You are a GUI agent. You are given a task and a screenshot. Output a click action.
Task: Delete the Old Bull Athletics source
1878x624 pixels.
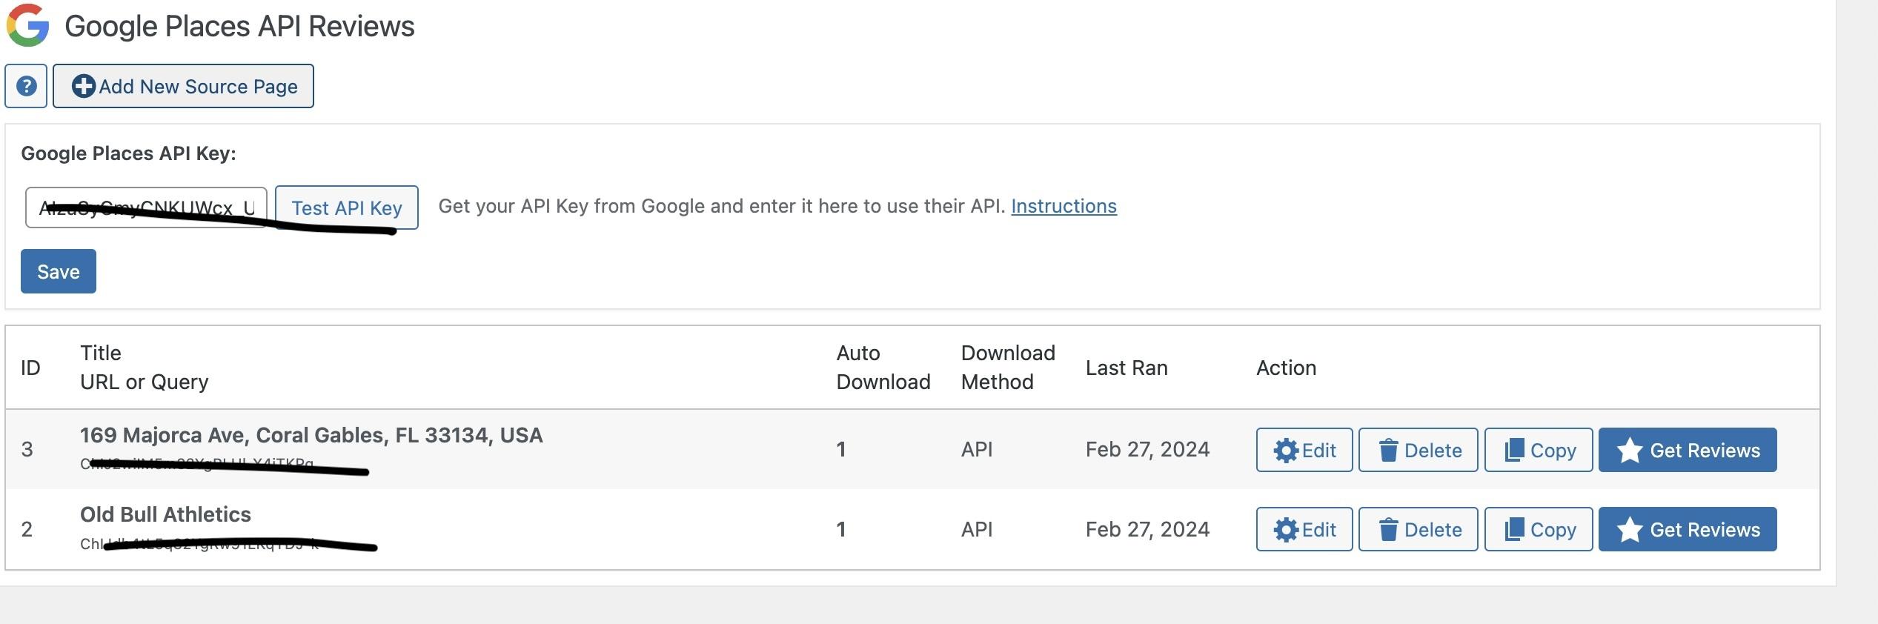[x=1419, y=529]
